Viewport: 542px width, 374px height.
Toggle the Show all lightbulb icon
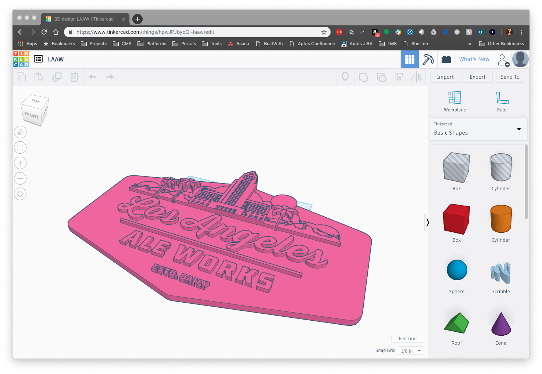tap(345, 77)
